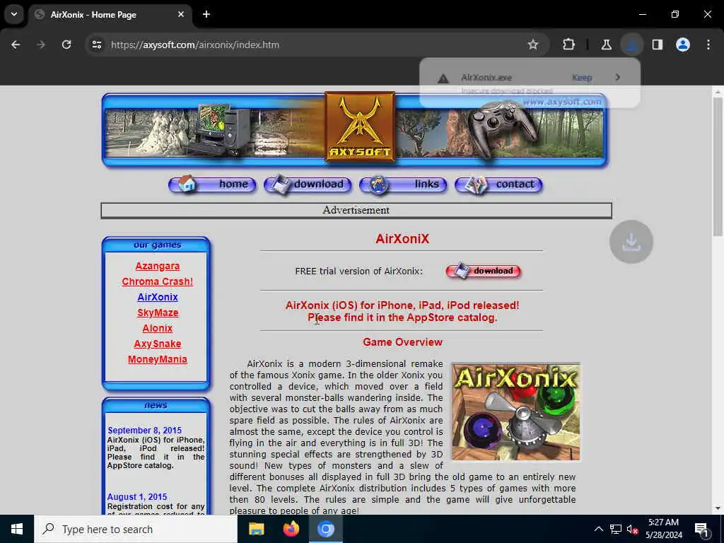
Task: Open the notification center icon
Action: (702, 530)
